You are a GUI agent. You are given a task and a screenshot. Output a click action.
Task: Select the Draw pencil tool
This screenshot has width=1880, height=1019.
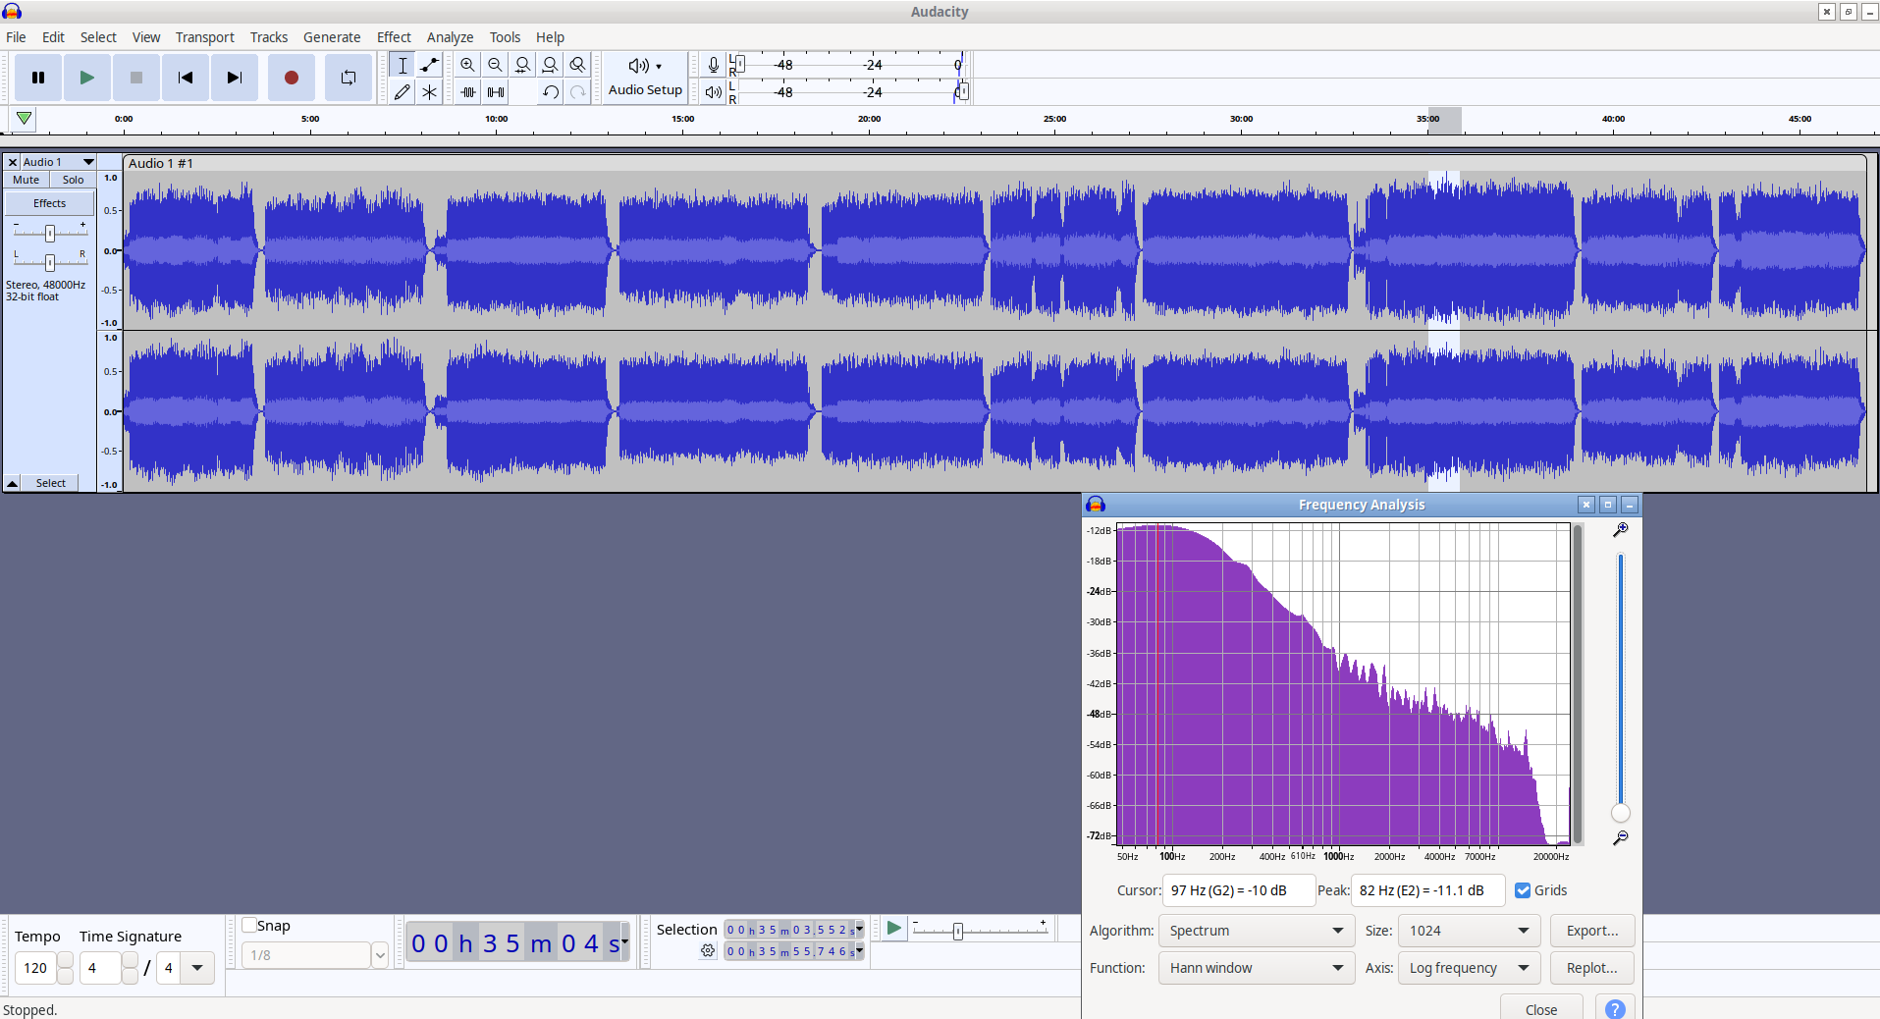pyautogui.click(x=402, y=92)
